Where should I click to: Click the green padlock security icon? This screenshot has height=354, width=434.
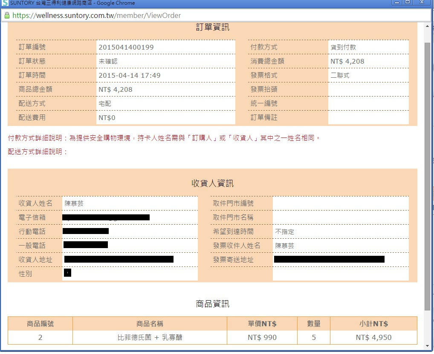pos(7,15)
